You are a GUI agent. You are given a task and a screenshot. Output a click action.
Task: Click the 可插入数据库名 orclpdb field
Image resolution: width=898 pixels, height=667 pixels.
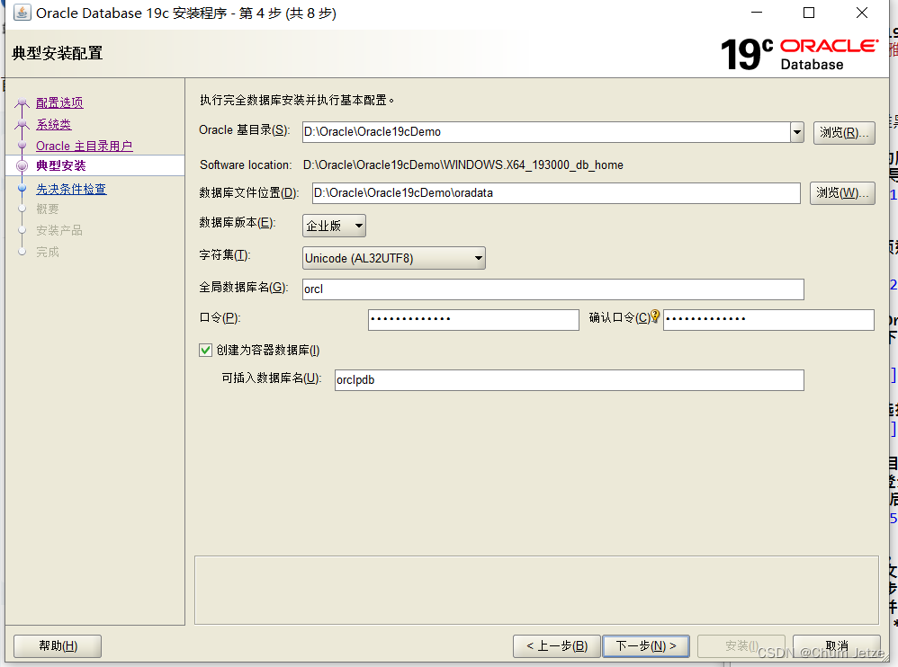click(x=569, y=380)
